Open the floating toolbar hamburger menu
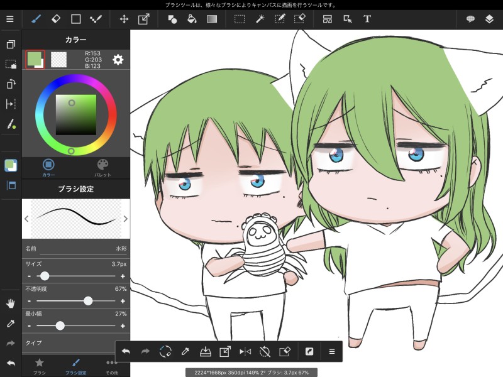 point(332,352)
